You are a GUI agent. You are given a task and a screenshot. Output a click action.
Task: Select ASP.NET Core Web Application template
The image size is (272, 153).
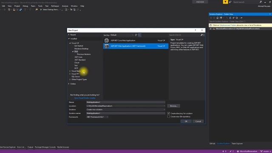tap(136, 40)
